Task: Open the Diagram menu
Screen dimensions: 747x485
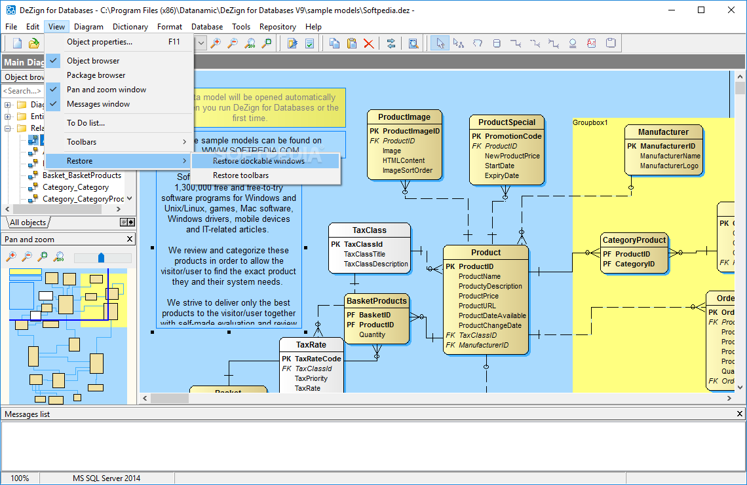Action: coord(88,27)
